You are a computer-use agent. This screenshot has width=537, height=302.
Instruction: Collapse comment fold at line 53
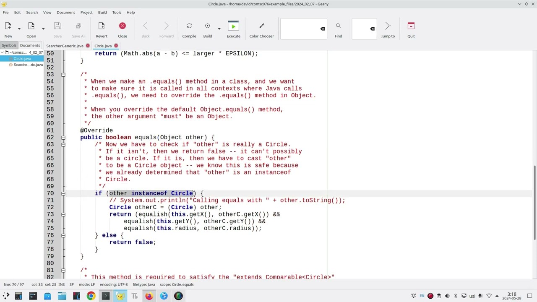click(x=63, y=75)
